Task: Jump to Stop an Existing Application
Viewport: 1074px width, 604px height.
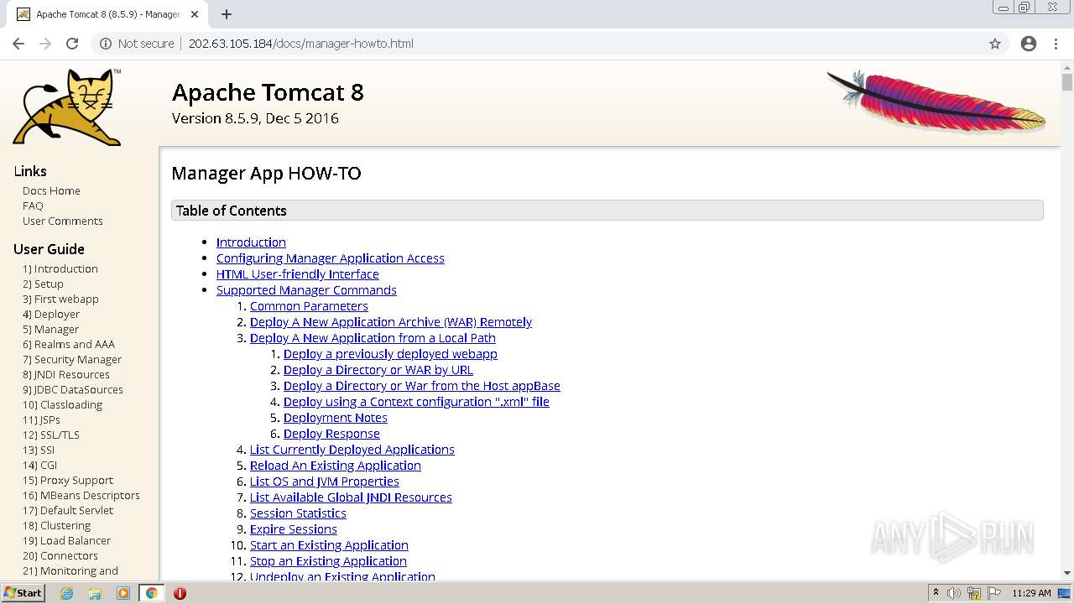Action: point(328,561)
